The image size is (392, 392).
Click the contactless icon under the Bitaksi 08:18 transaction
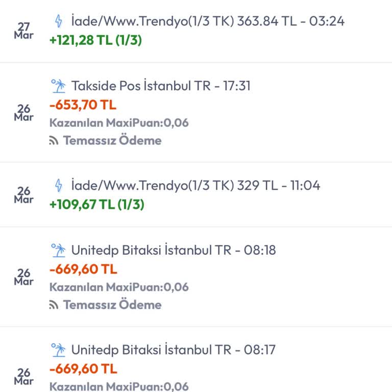point(54,305)
